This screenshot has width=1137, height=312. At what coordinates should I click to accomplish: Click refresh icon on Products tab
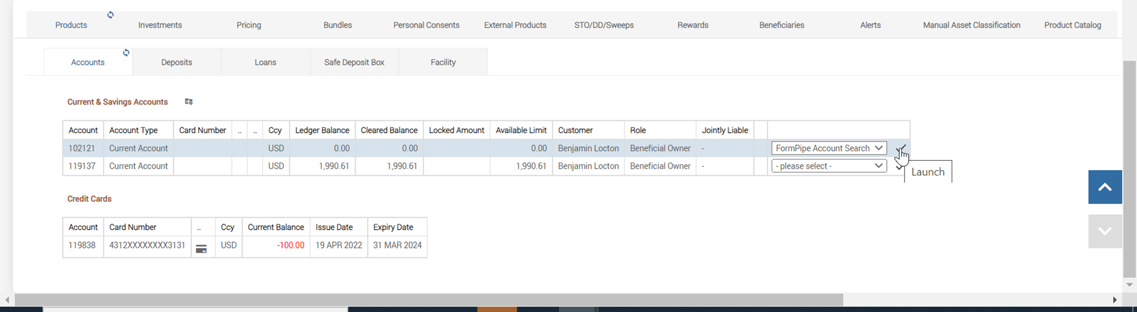pyautogui.click(x=110, y=15)
